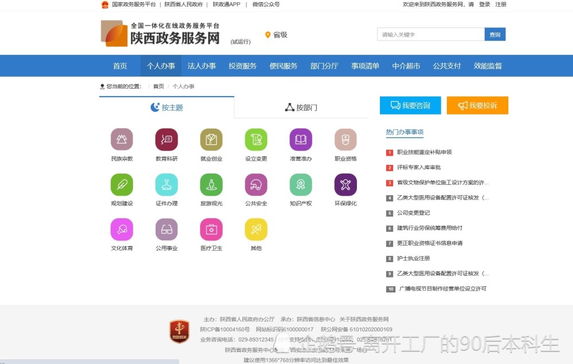Switch to the 按主题 tab

(x=167, y=108)
